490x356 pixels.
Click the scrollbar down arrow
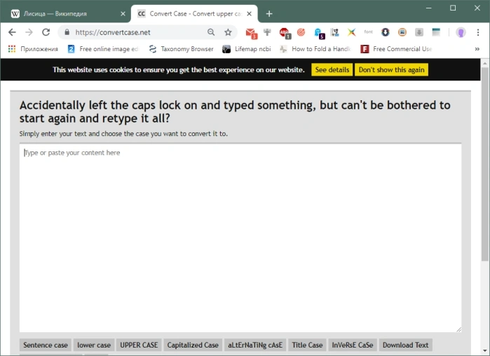tap(485, 350)
